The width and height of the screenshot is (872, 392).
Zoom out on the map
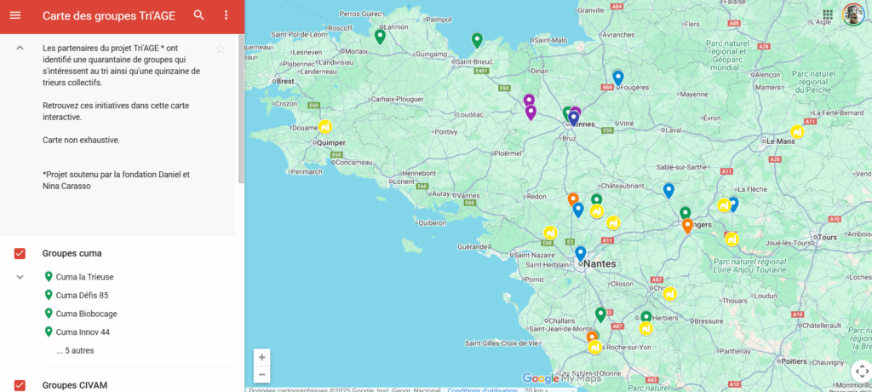click(x=262, y=375)
